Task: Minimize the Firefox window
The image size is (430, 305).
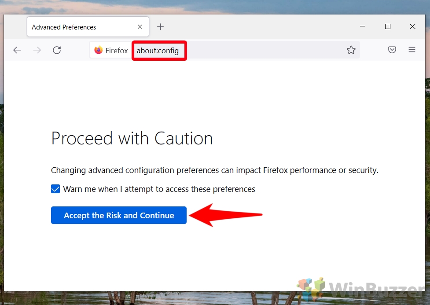Action: coord(362,26)
